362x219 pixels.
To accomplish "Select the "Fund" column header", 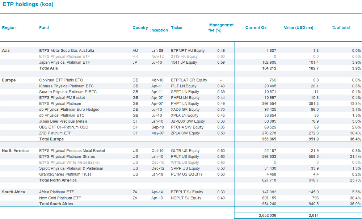I will pos(44,28).
